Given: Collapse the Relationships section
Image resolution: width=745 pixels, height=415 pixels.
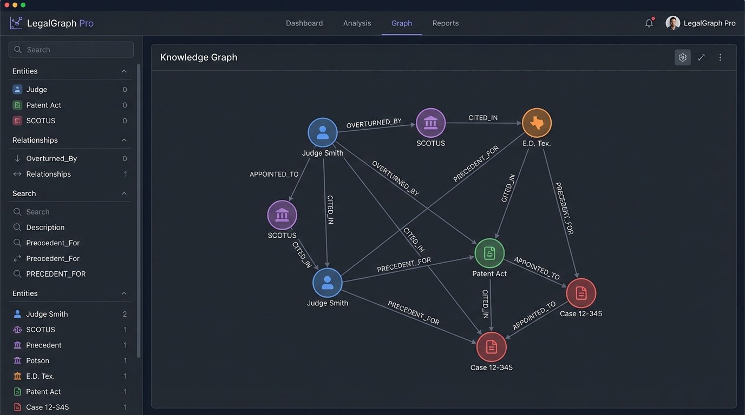Looking at the screenshot, I should pos(125,139).
